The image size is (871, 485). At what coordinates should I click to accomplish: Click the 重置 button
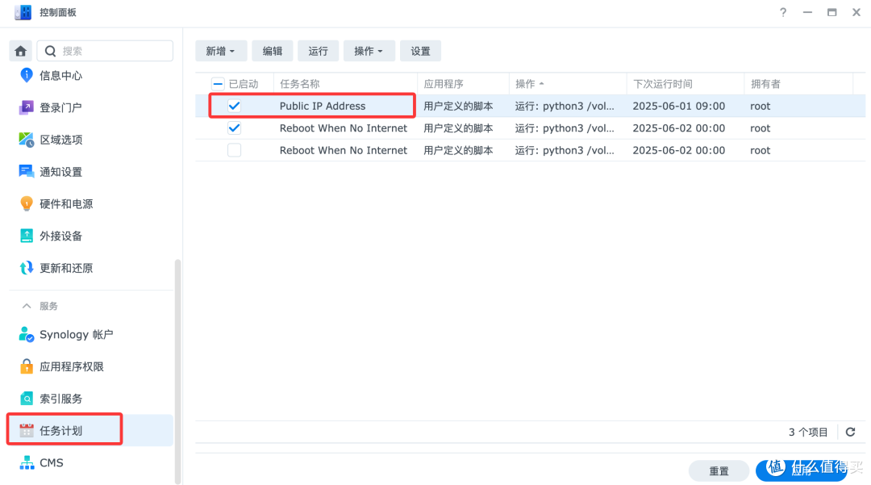click(x=719, y=470)
